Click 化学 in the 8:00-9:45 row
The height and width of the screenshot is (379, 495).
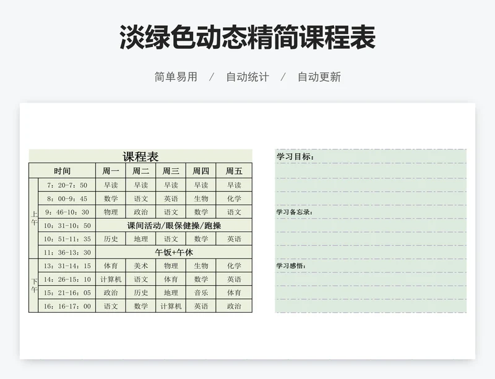[234, 198]
